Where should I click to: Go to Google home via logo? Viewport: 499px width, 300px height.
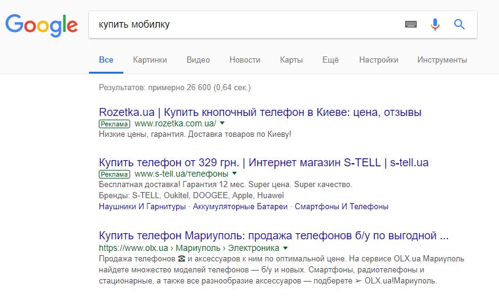click(41, 25)
